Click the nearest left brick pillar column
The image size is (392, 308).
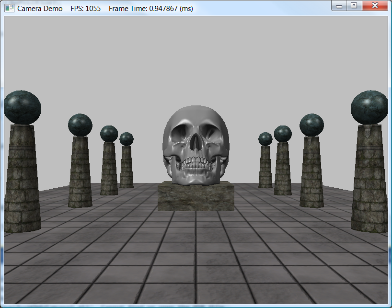(22, 182)
